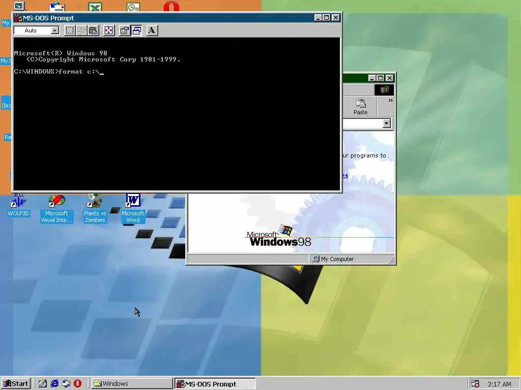The image size is (521, 390).
Task: Select the Mark tool in MS-DOS toolbar
Action: point(69,30)
